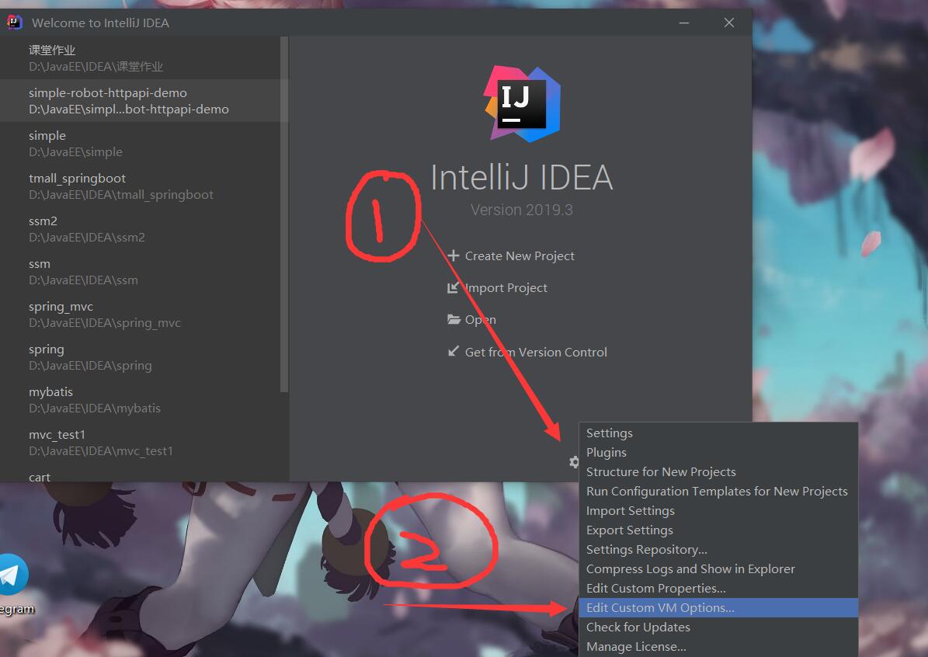The width and height of the screenshot is (928, 657).
Task: Click the large IJ logo
Action: point(521,104)
